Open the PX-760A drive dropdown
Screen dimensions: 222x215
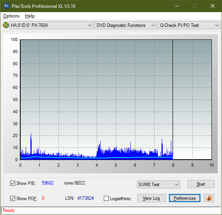[x=51, y=25]
